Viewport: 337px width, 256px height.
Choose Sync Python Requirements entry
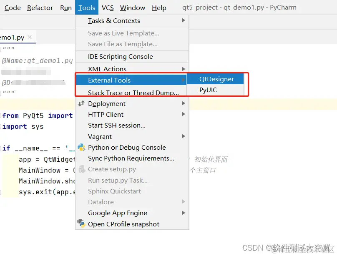(x=132, y=158)
